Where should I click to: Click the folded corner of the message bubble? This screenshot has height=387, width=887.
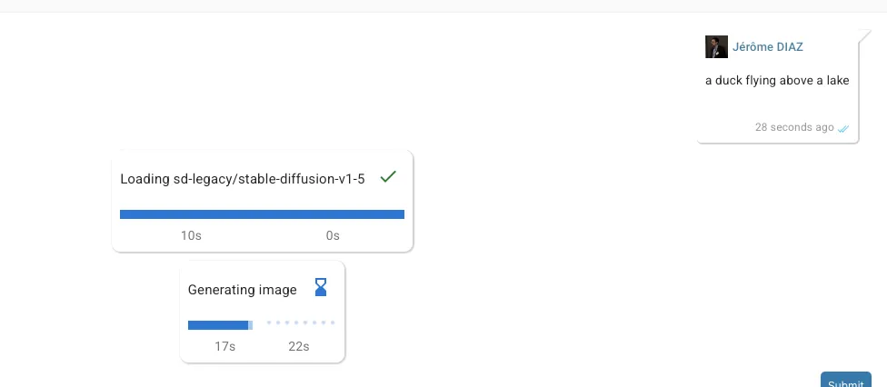pos(865,36)
